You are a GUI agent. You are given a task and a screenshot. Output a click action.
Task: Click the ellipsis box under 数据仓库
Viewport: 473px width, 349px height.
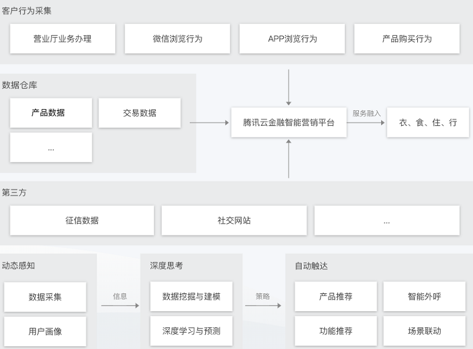51,148
